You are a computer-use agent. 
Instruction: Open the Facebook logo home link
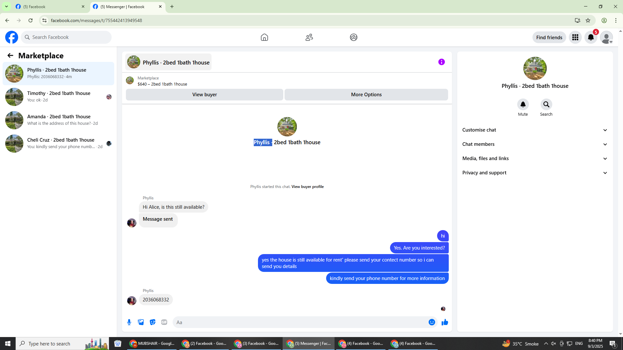click(x=12, y=37)
